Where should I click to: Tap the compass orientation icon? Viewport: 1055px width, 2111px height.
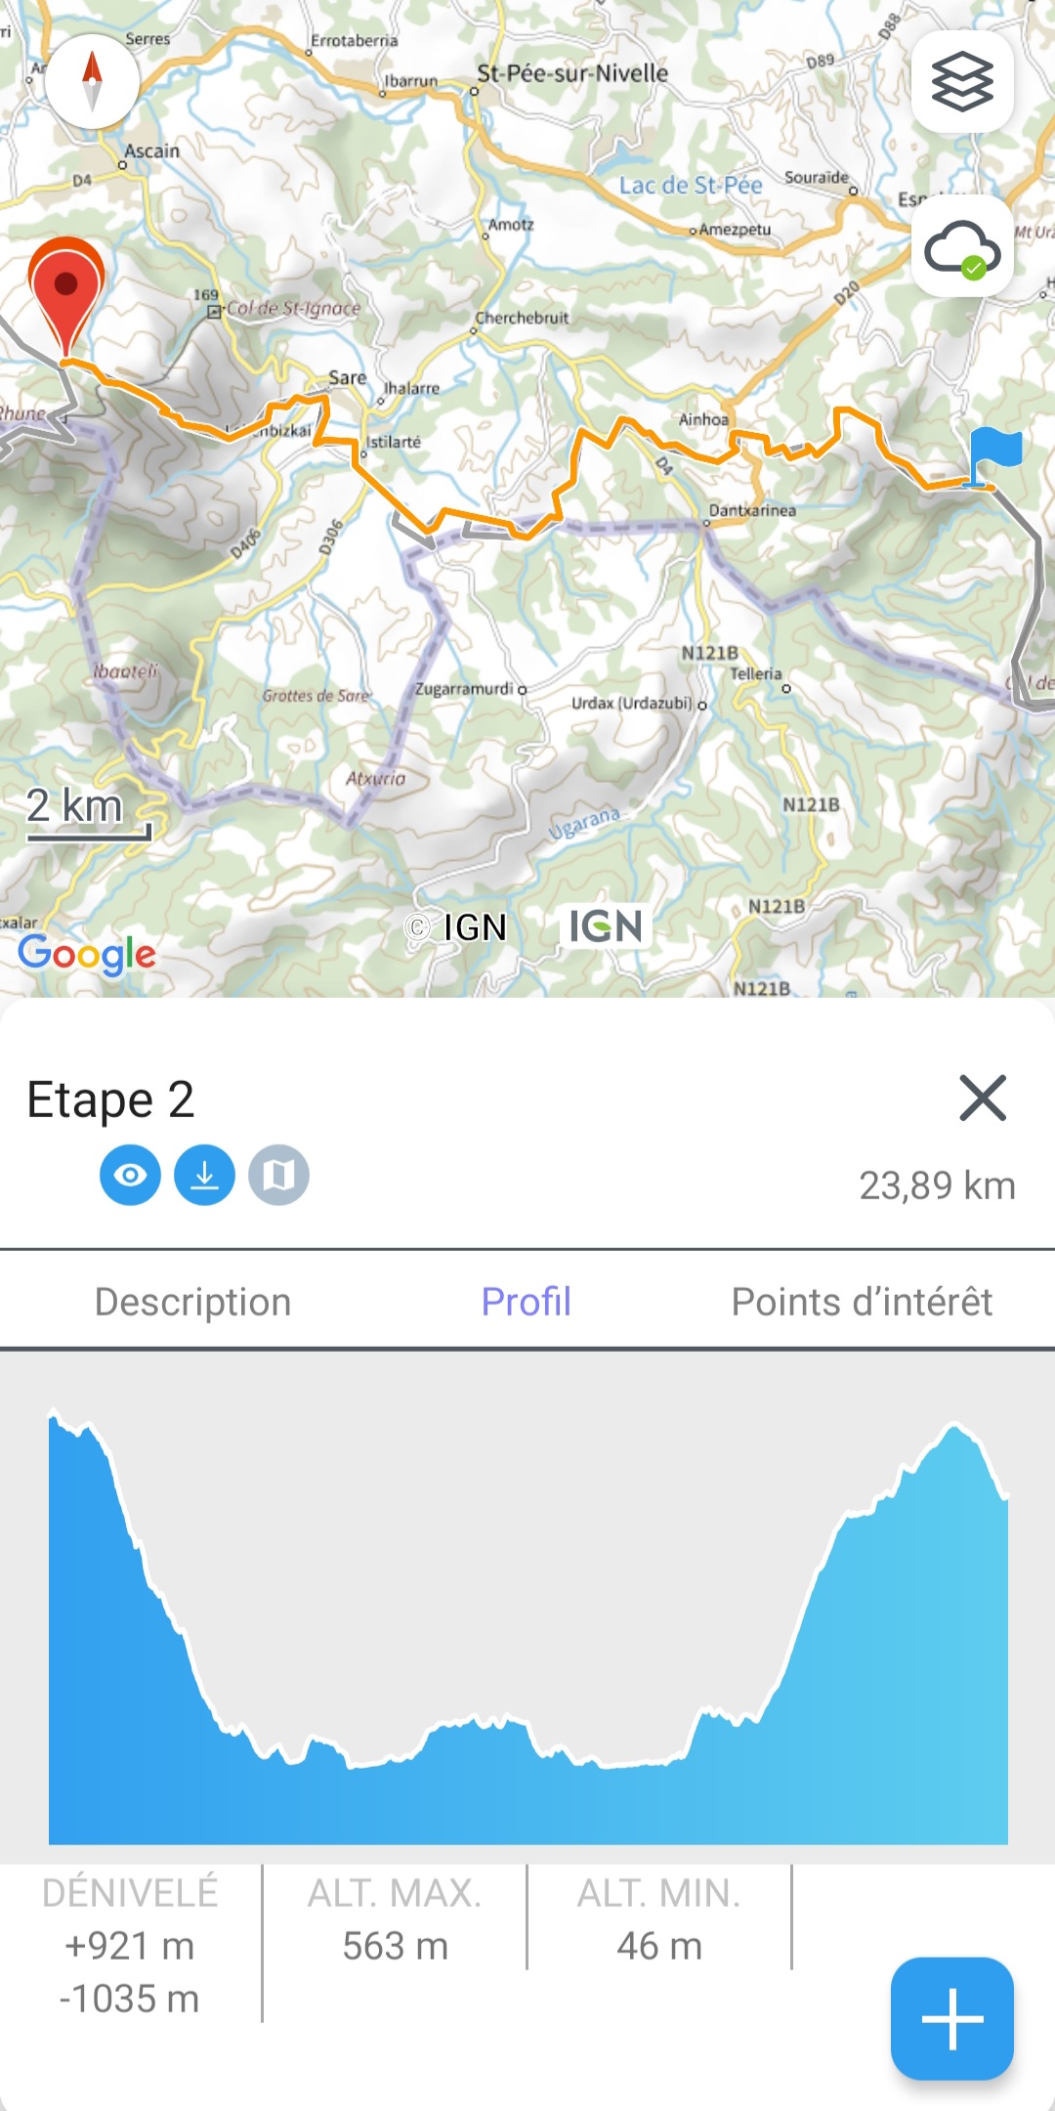pos(92,81)
